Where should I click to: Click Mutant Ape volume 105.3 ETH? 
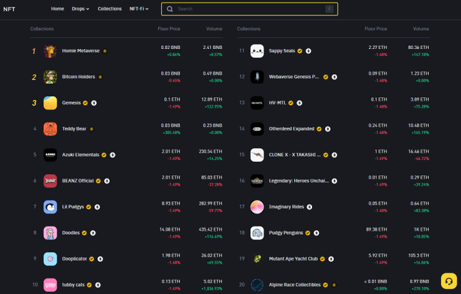pyautogui.click(x=418, y=256)
